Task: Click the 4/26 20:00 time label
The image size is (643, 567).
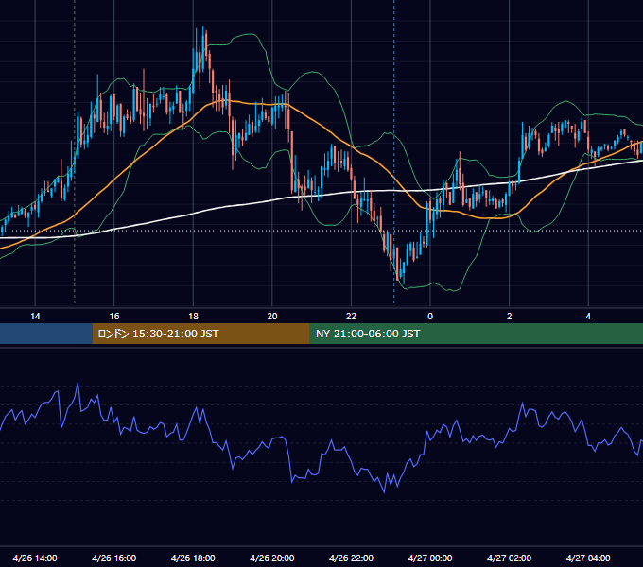Action: coord(272,558)
